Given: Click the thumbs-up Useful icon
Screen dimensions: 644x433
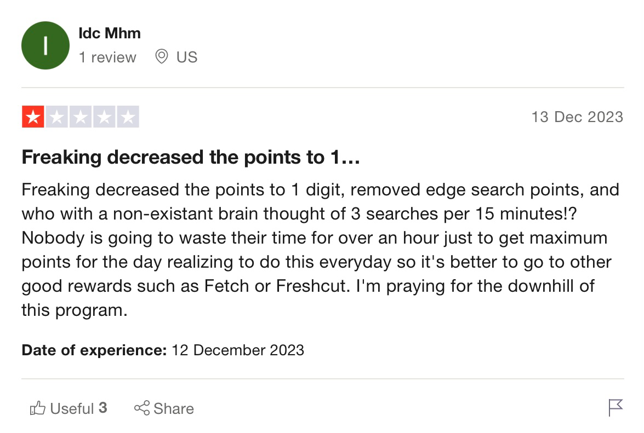Looking at the screenshot, I should (38, 408).
